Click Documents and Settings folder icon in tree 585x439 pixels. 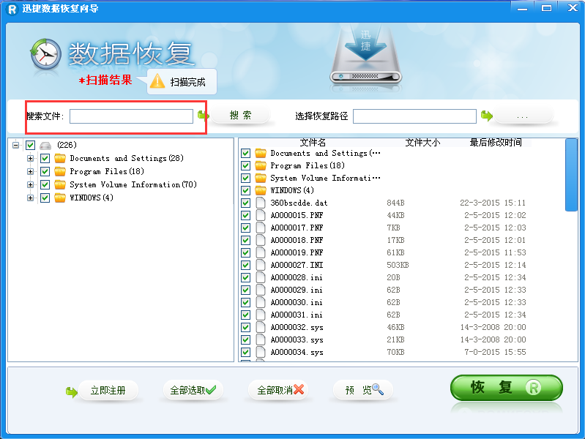coord(60,159)
